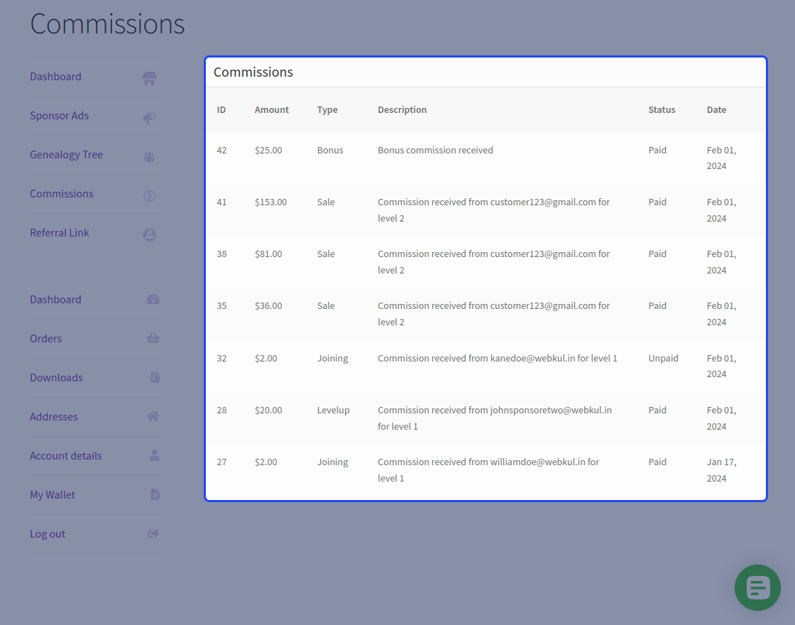Click the basket icon next to Orders
795x625 pixels.
pyautogui.click(x=153, y=339)
